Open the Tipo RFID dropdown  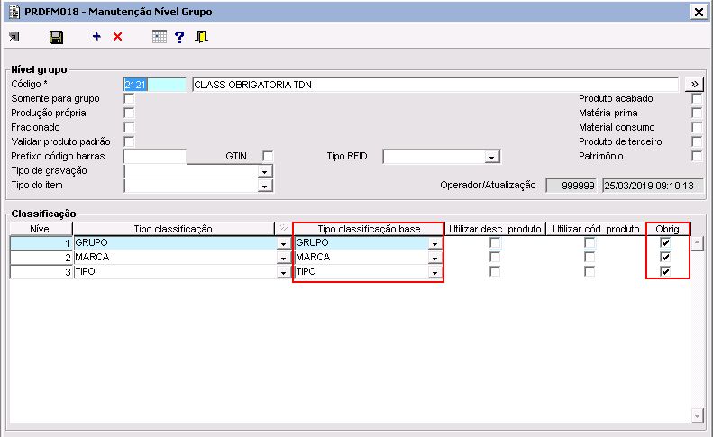491,157
